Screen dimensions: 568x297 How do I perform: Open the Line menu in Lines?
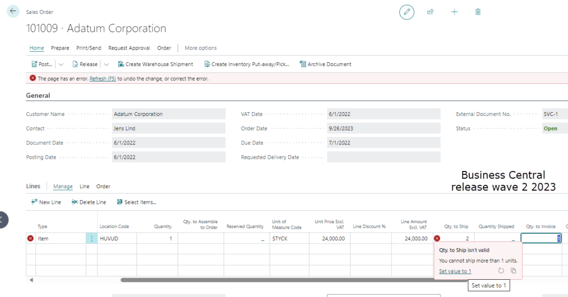(84, 187)
